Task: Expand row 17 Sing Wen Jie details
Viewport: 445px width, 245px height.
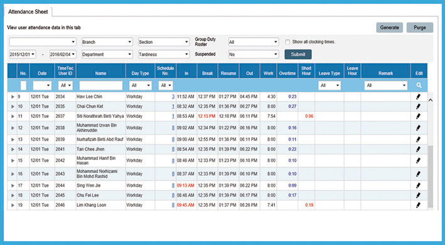Action: 13,186
